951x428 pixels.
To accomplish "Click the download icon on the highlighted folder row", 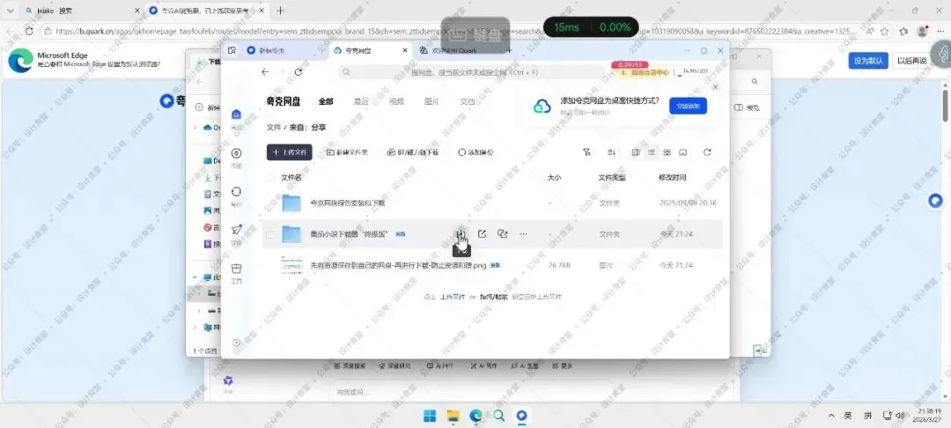I will click(461, 234).
